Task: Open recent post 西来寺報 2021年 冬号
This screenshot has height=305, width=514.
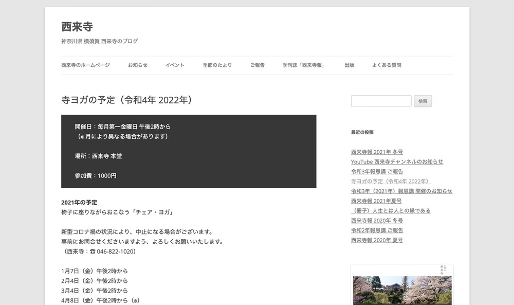Action: [x=377, y=152]
